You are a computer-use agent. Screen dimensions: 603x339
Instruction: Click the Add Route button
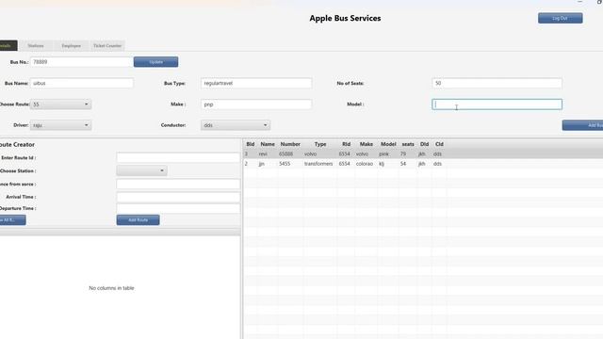(139, 219)
